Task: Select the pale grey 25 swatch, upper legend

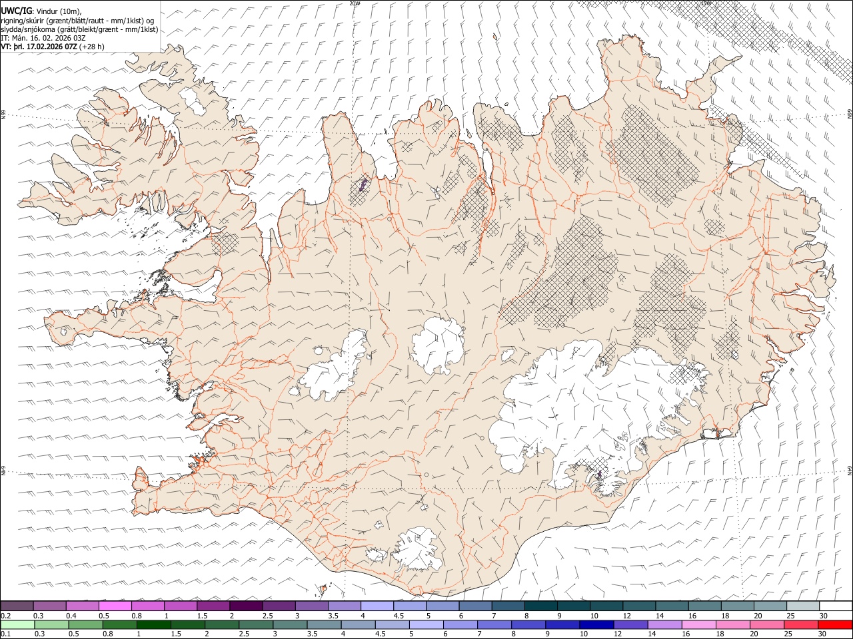Action: click(x=802, y=606)
